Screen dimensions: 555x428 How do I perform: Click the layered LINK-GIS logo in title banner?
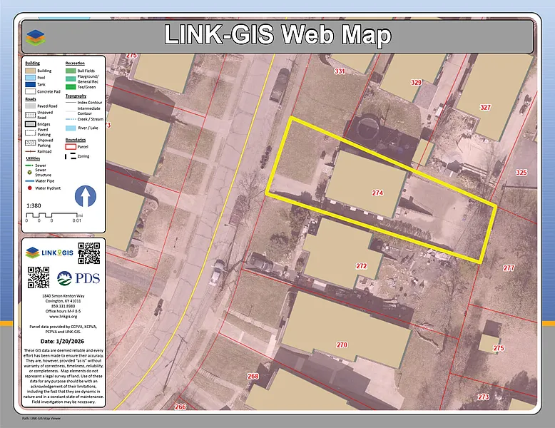[36, 38]
